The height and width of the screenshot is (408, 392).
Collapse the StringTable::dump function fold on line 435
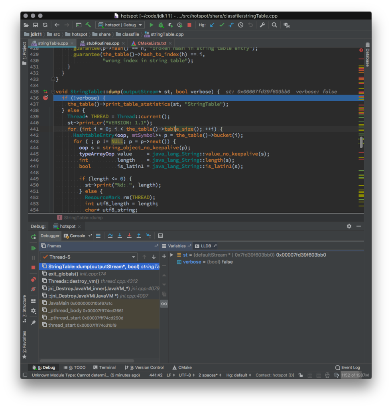coord(53,92)
